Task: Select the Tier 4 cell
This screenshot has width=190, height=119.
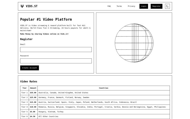Action: (x=25, y=107)
